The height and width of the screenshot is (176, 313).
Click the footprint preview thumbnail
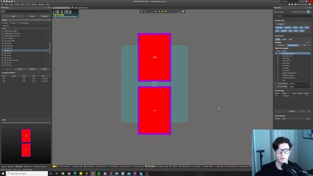(x=26, y=143)
